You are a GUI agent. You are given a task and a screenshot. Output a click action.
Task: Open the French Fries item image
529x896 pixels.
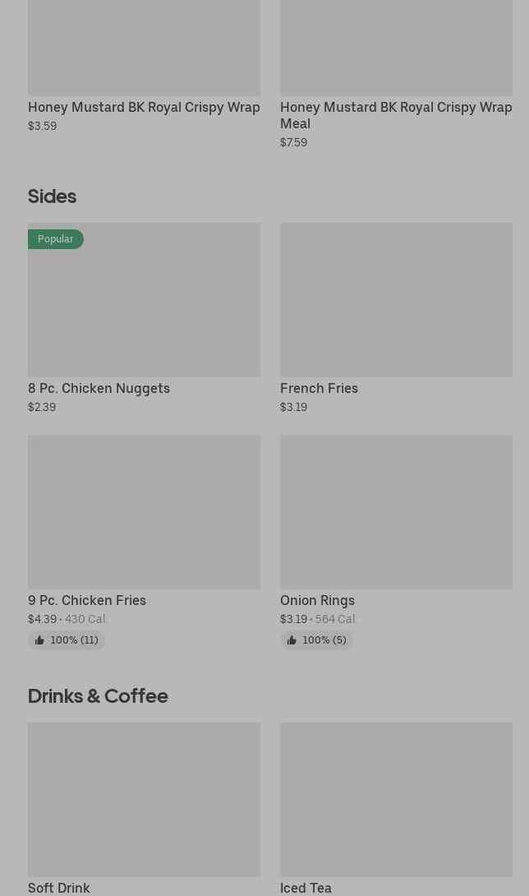pos(396,300)
